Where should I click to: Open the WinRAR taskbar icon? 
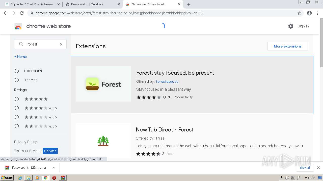[x=63, y=178]
